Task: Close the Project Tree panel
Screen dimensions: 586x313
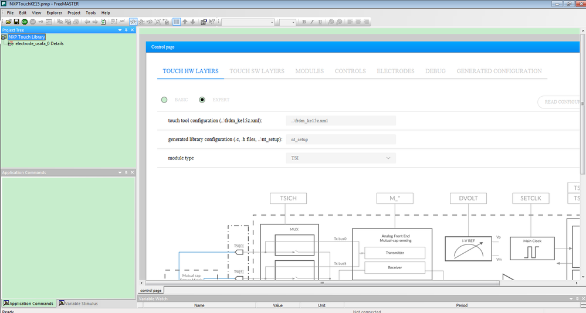Action: click(x=133, y=30)
